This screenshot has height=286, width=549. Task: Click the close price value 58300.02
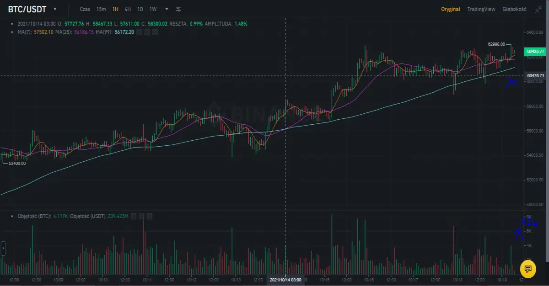[x=157, y=23]
